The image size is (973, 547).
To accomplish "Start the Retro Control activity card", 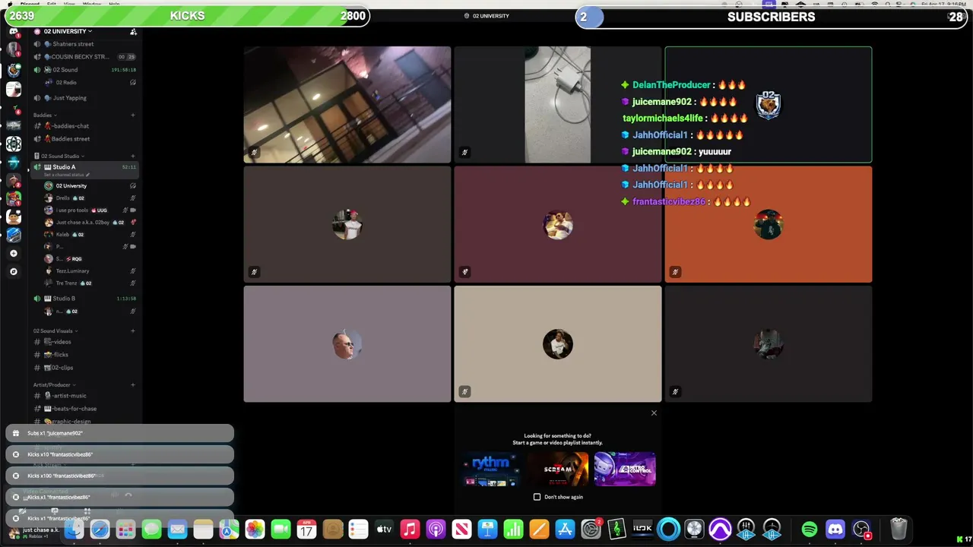I will pos(625,469).
